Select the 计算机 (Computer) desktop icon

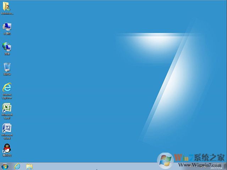(7, 27)
